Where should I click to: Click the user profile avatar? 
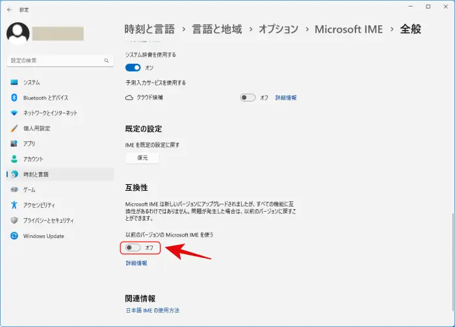[18, 34]
